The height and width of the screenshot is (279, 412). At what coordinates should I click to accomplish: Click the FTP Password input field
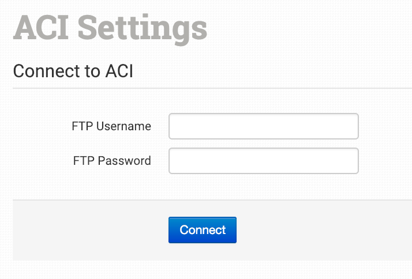coord(263,161)
